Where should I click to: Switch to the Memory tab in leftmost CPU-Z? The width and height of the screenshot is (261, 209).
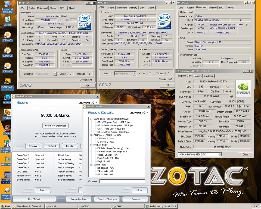54,8
